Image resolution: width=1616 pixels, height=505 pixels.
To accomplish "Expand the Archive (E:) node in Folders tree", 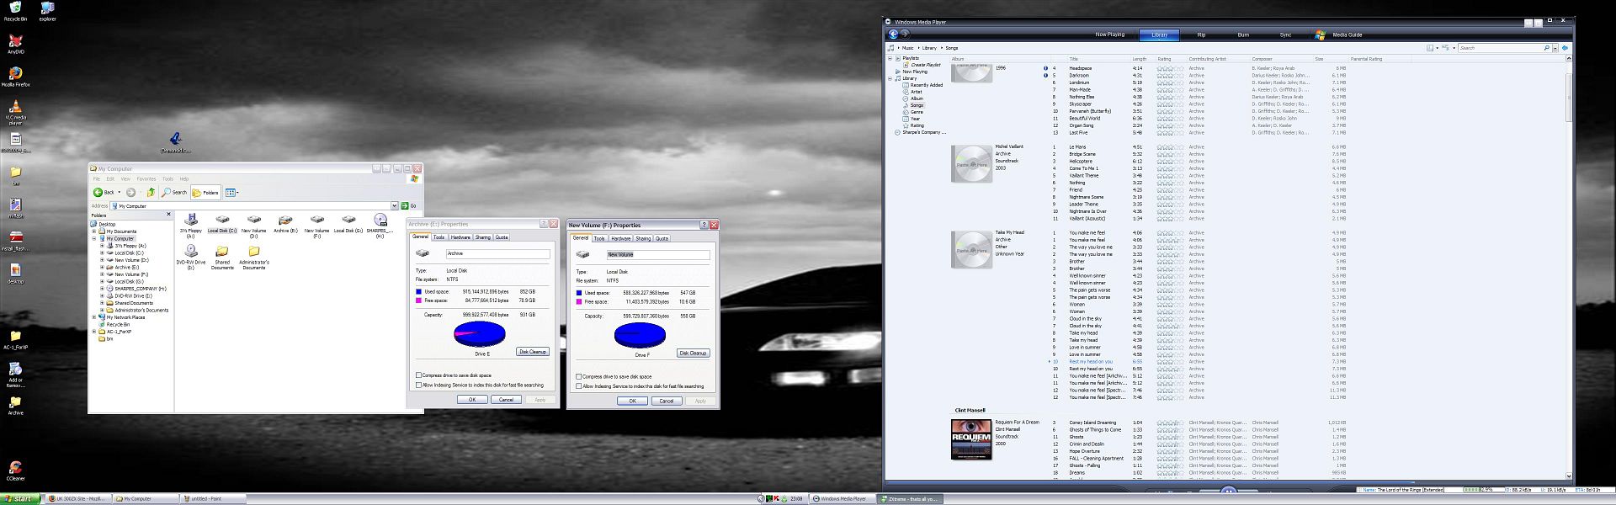I will (102, 268).
